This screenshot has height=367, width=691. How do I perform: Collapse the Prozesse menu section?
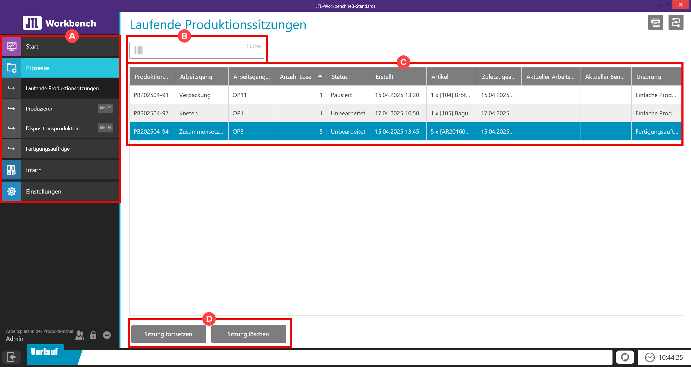pyautogui.click(x=37, y=68)
